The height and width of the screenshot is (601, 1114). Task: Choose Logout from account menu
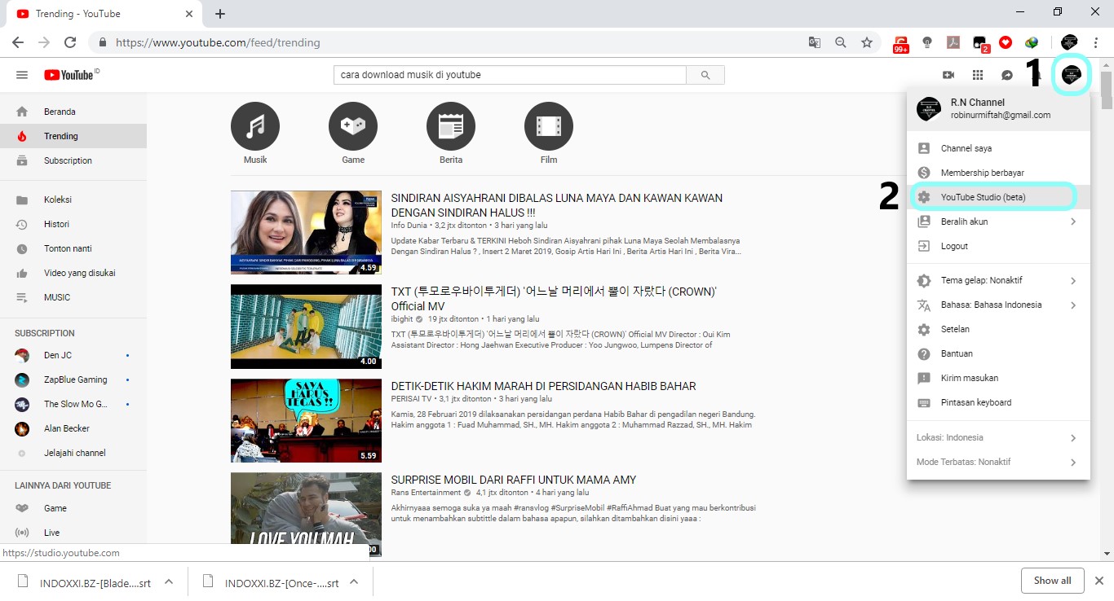954,246
